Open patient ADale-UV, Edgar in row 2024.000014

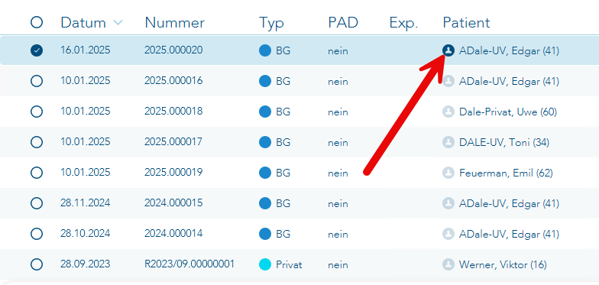coord(509,234)
